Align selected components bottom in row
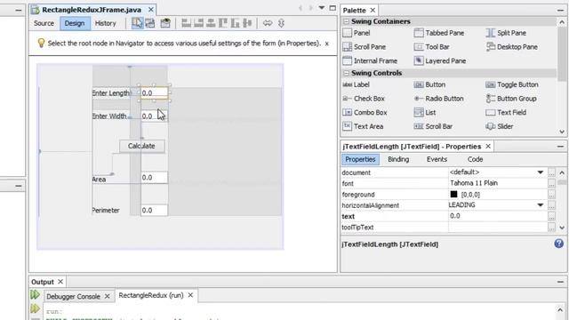The image size is (569, 320). pyautogui.click(x=236, y=23)
